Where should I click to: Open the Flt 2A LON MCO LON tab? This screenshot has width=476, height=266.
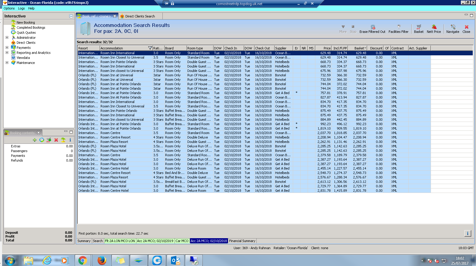tap(120, 241)
